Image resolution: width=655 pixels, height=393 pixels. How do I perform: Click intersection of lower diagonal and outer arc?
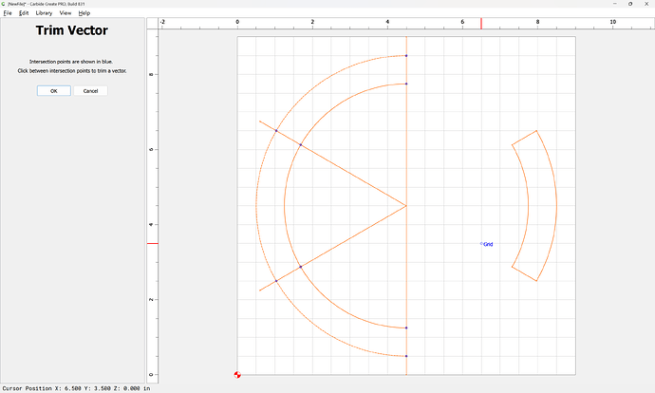point(276,281)
